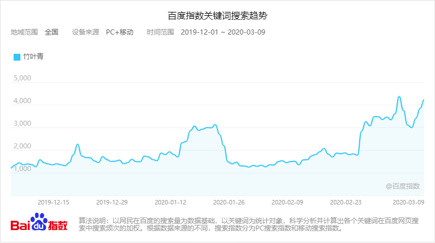
Task: Click the 2020-01-12 x-axis date
Action: [x=170, y=203]
